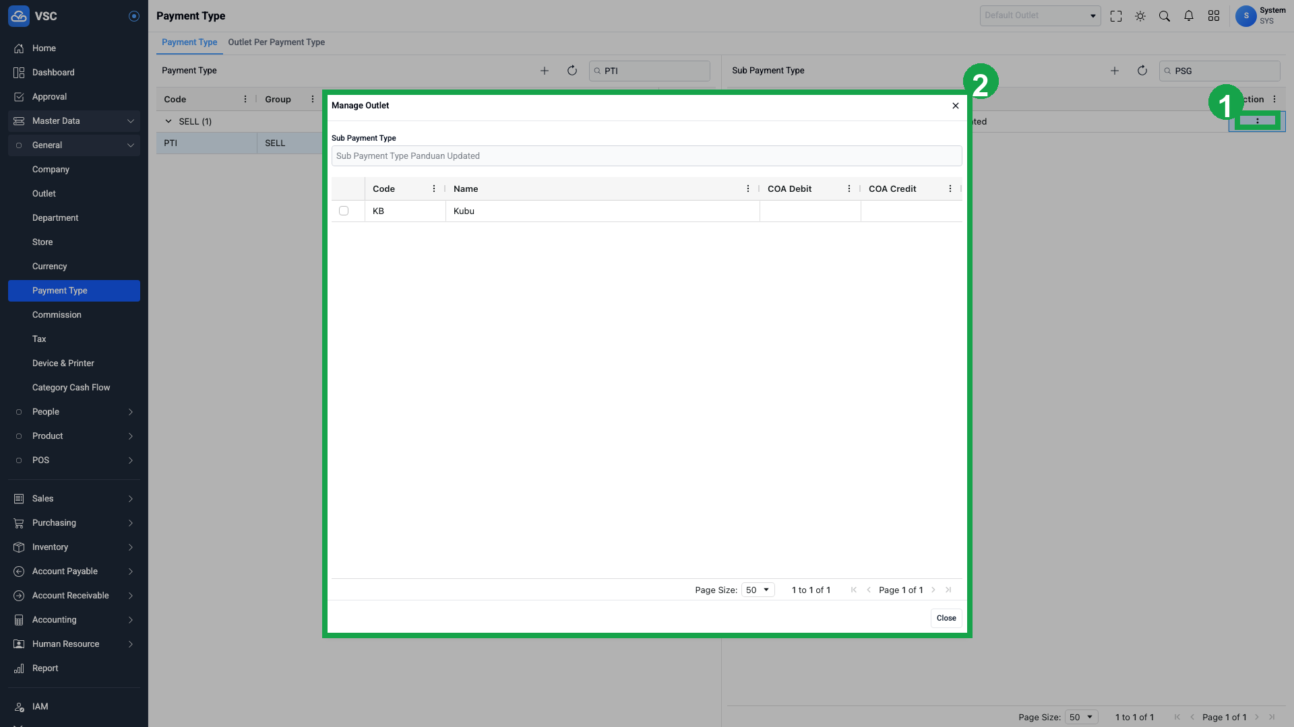Open the Company menu item
Image resolution: width=1294 pixels, height=727 pixels.
pyautogui.click(x=74, y=170)
